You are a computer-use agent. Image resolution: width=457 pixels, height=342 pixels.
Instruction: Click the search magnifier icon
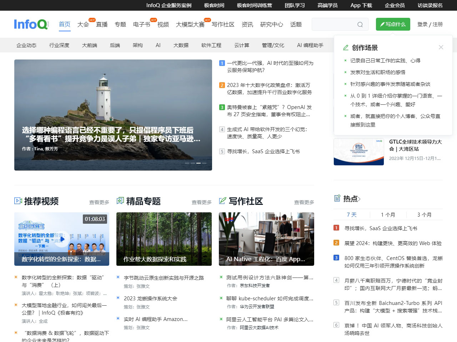(x=360, y=24)
